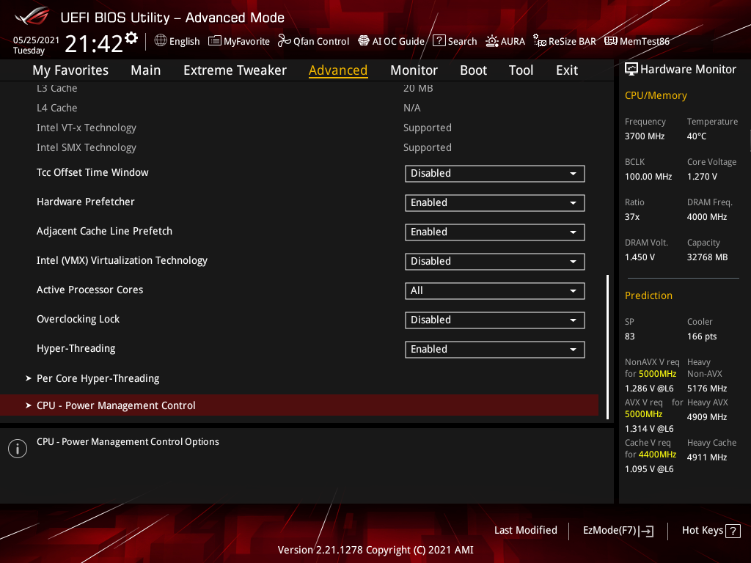This screenshot has height=563, width=751.
Task: Click the settings scrollbar thumb
Action: (607, 347)
